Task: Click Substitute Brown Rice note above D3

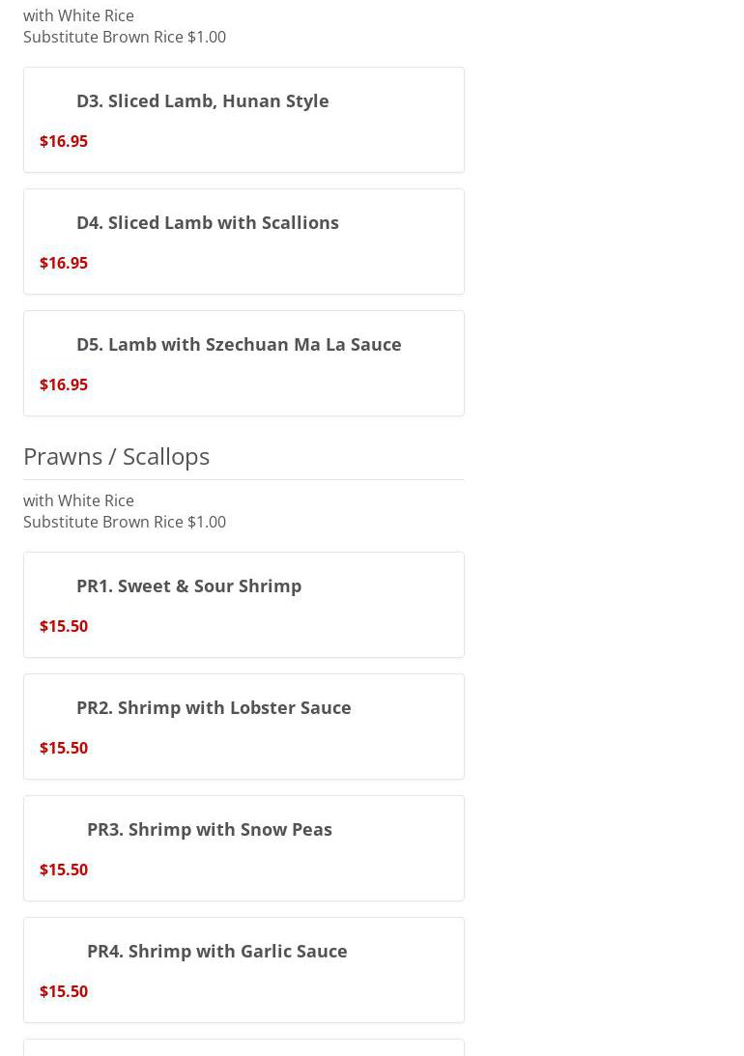Action: pos(125,37)
